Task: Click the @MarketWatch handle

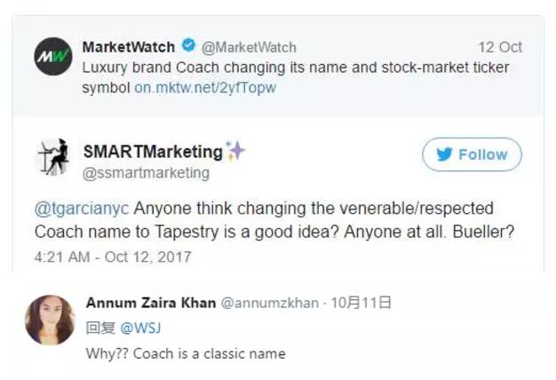Action: [249, 47]
